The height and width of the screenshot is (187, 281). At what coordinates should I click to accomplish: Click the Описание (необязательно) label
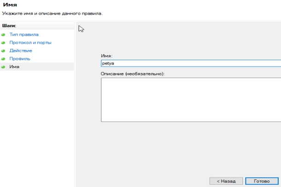132,73
